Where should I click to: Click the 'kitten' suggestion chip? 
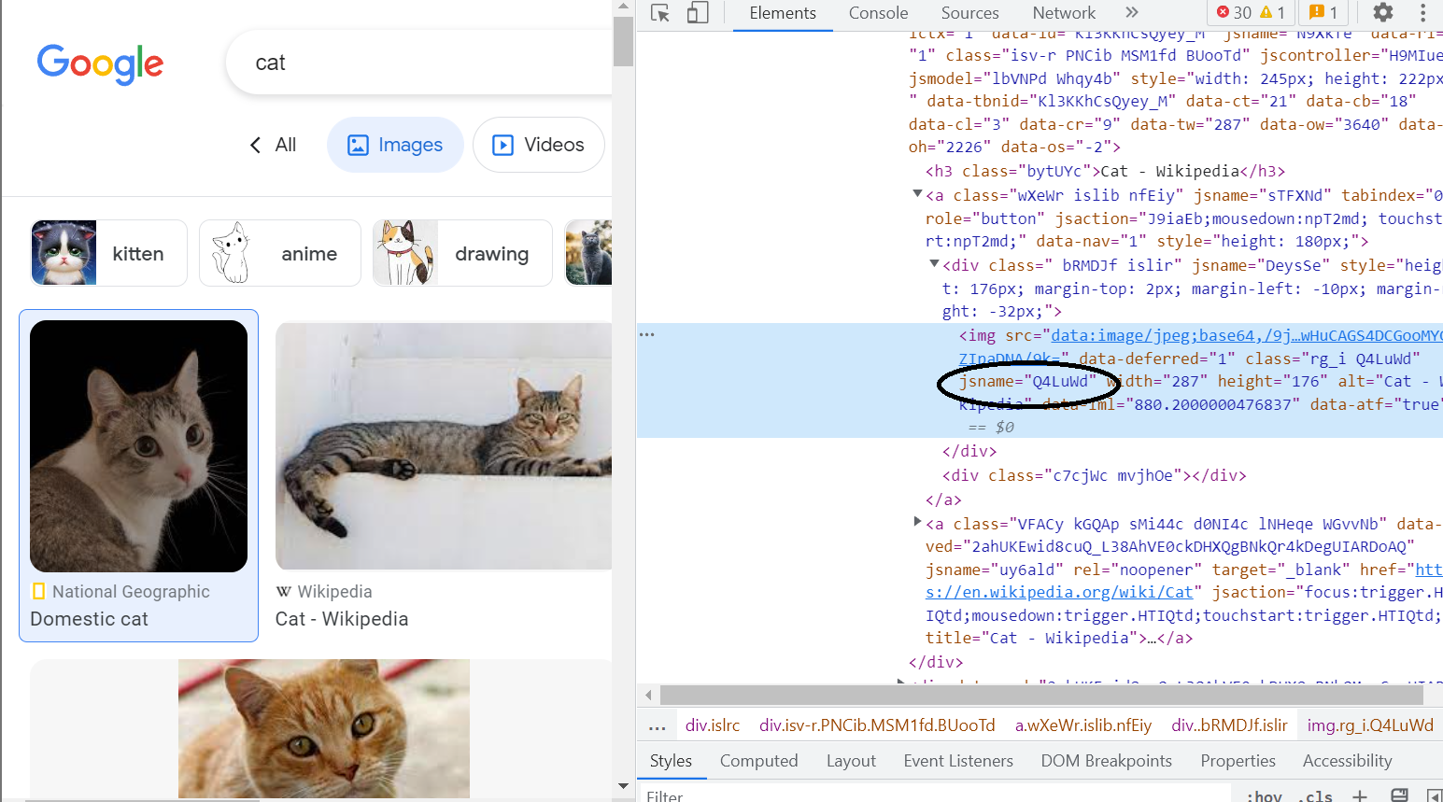point(109,253)
